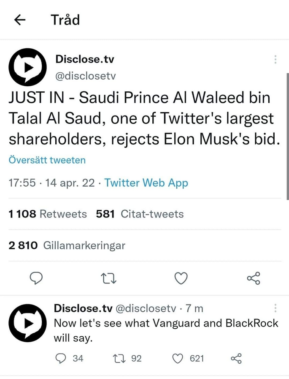
Task: Share the main tweet
Action: point(253,278)
